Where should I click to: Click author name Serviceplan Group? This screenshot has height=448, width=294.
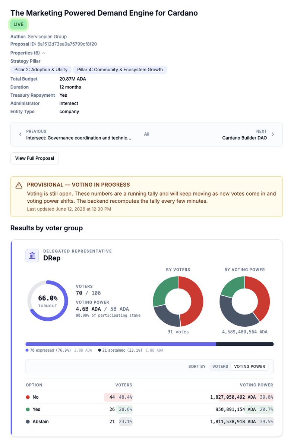coord(47,37)
